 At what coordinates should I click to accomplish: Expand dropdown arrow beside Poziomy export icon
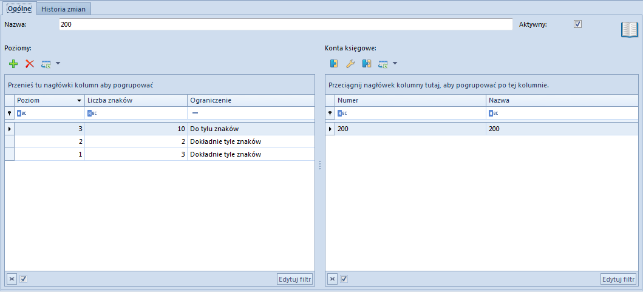click(x=58, y=64)
